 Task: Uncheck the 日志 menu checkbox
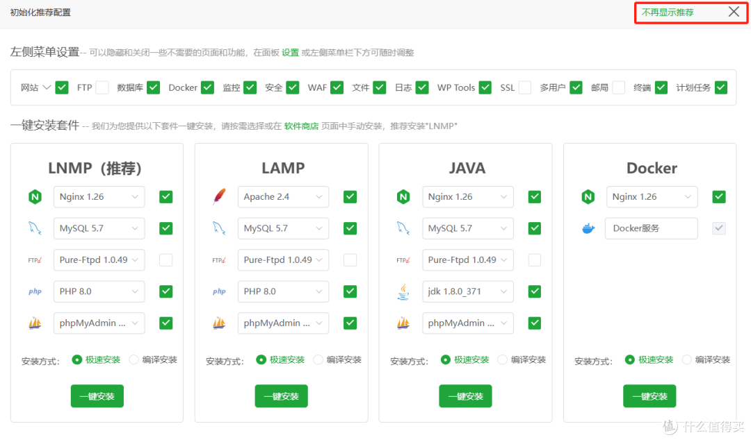(x=422, y=87)
